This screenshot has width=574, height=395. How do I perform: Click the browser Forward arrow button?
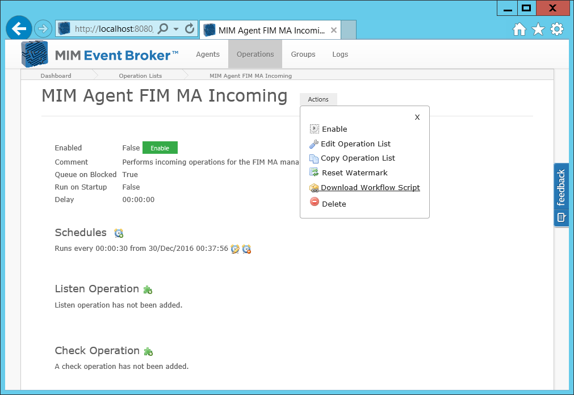point(43,28)
